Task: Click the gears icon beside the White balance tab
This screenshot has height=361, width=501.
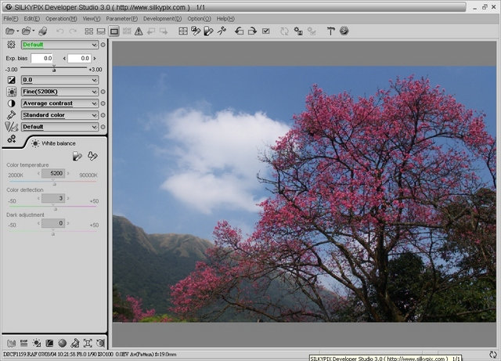Action: (x=12, y=139)
